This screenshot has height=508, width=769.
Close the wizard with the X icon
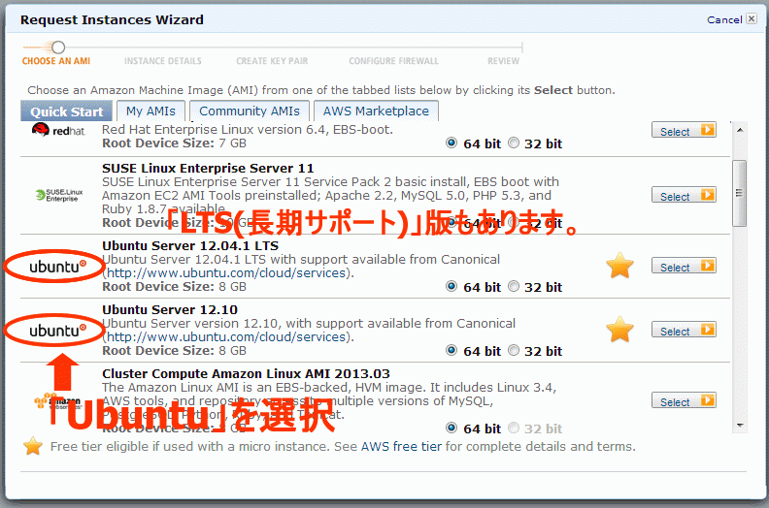pos(752,18)
